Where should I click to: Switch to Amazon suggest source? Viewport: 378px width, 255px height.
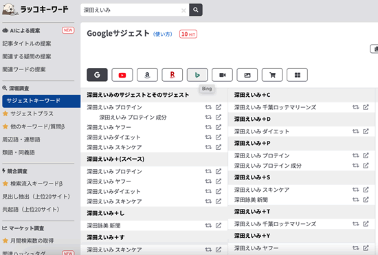[x=147, y=75]
